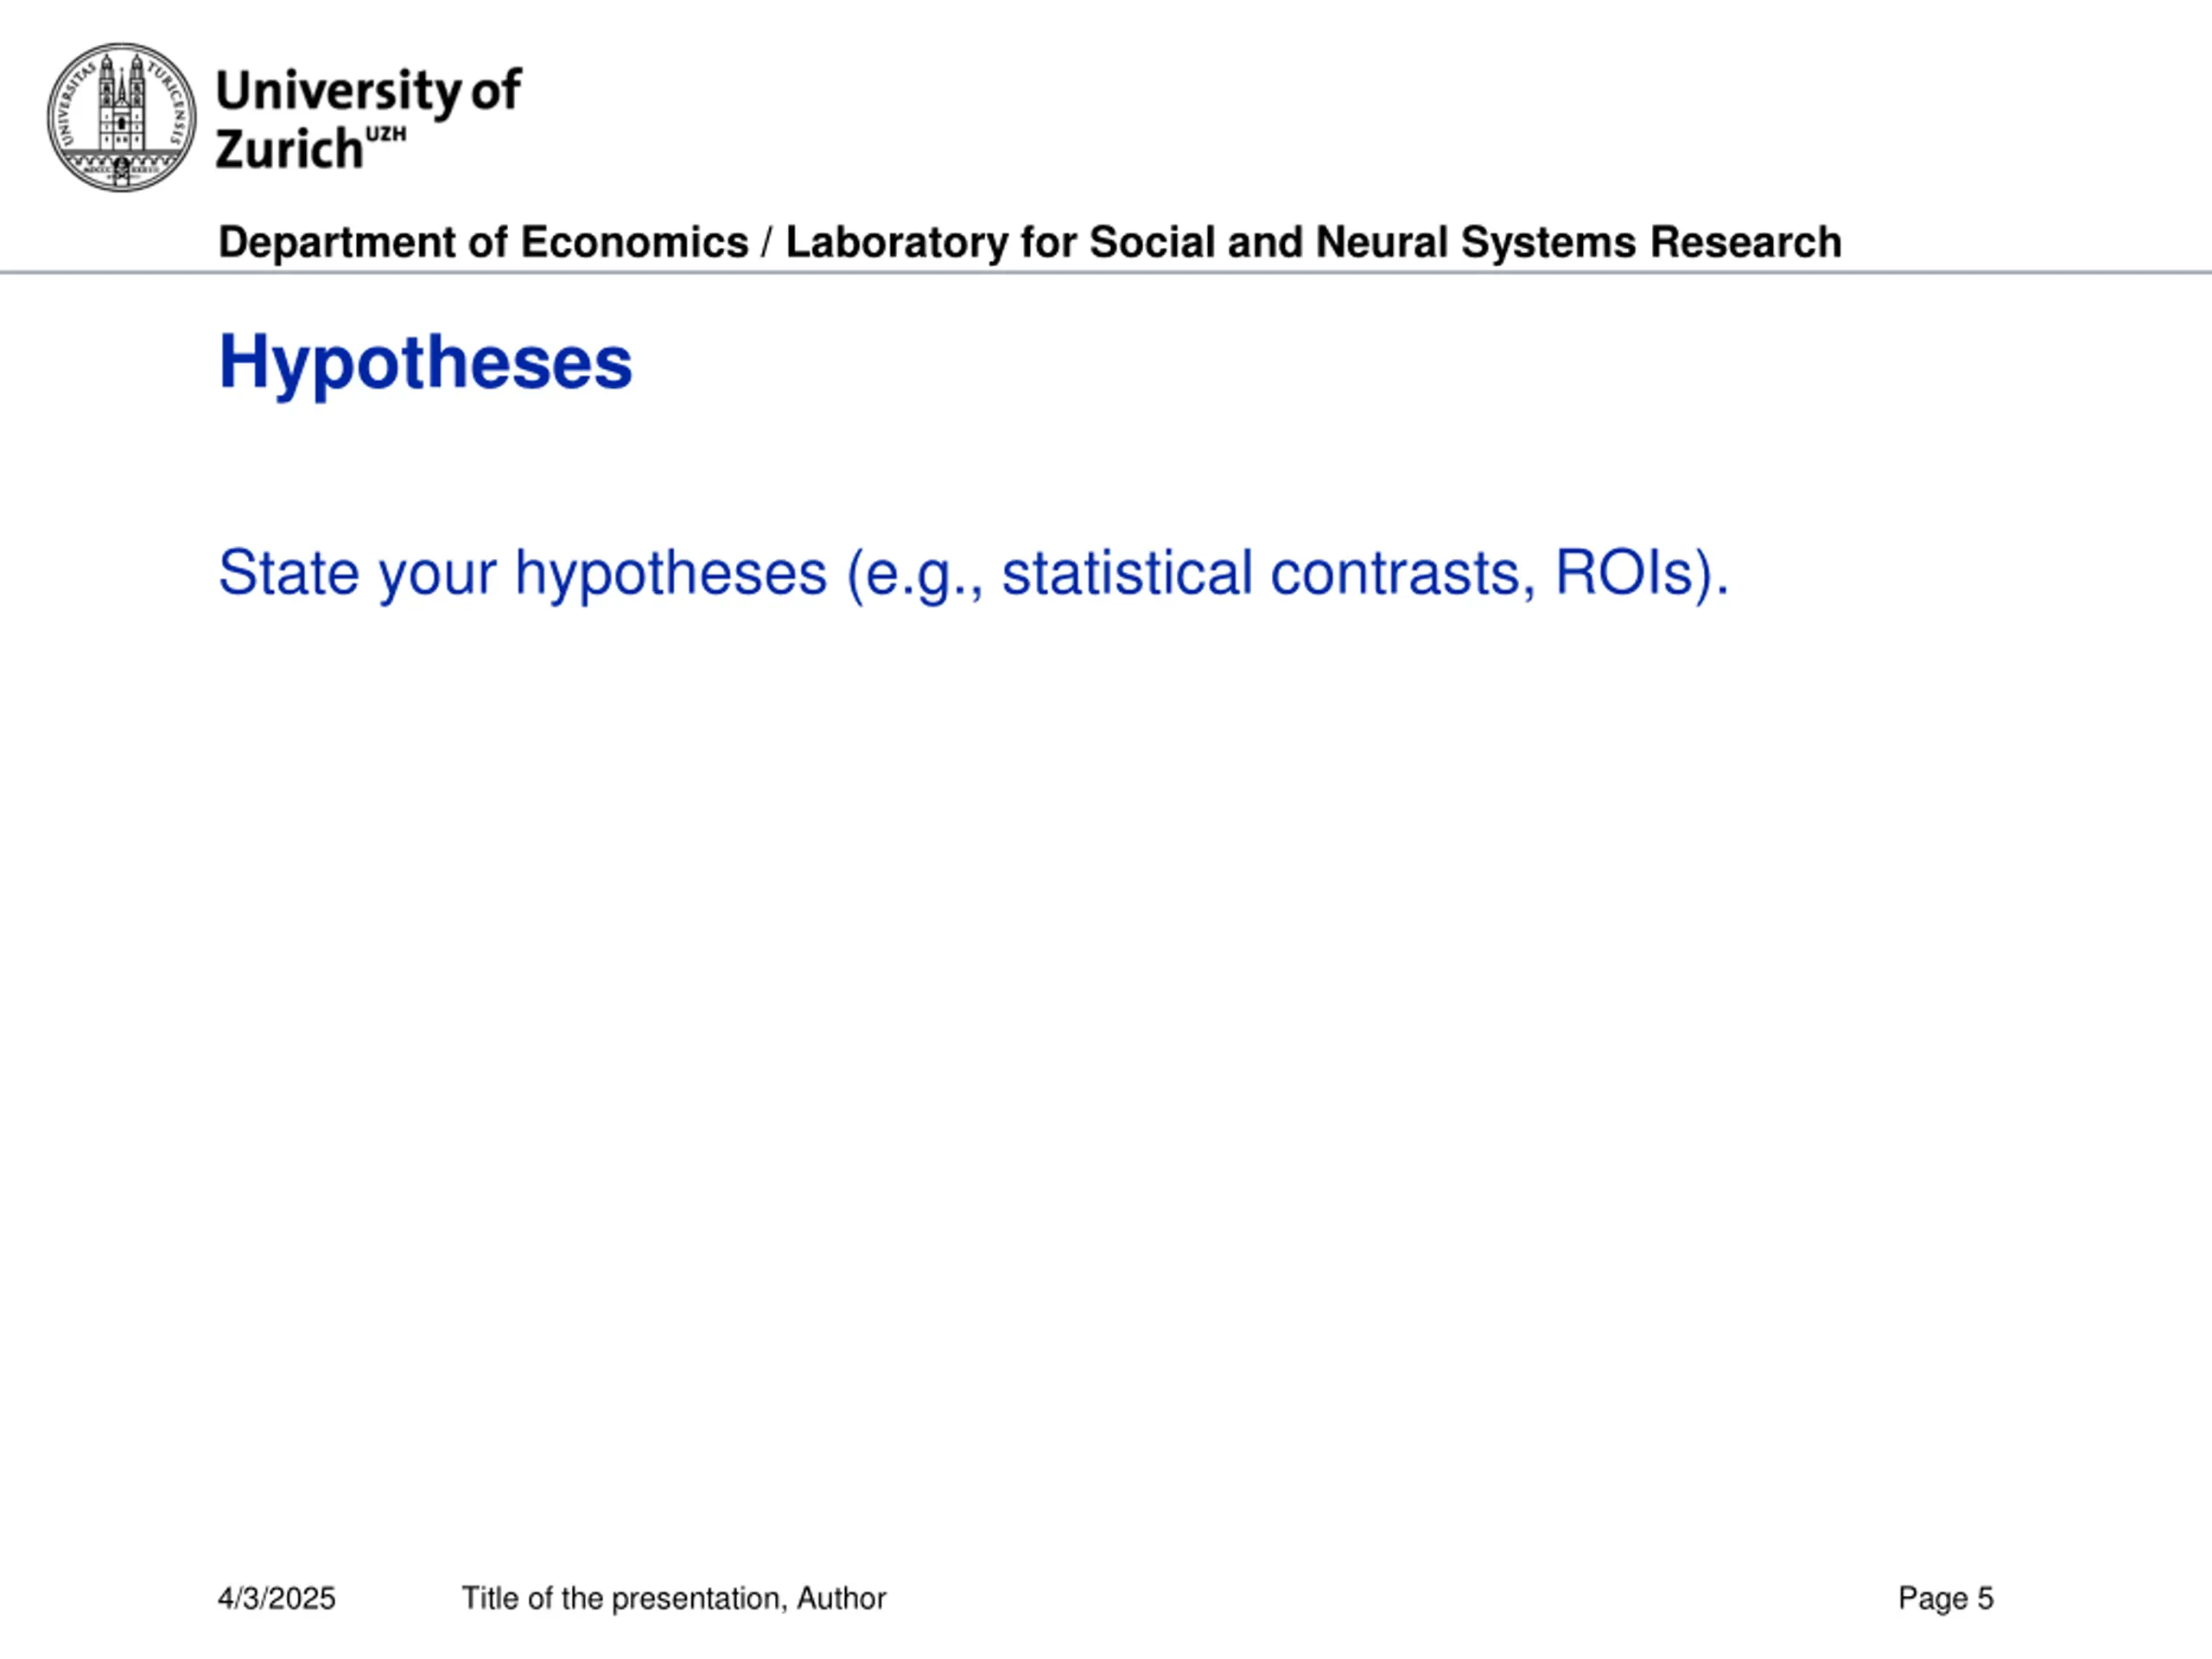Click the blank slide body below the text
Viewport: 2212px width, 1659px height.
click(1106, 1050)
